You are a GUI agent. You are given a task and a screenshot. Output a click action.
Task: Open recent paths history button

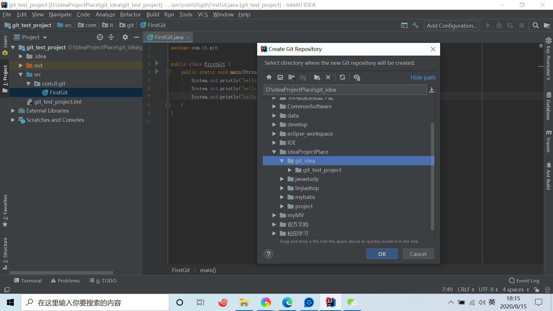[x=431, y=90]
